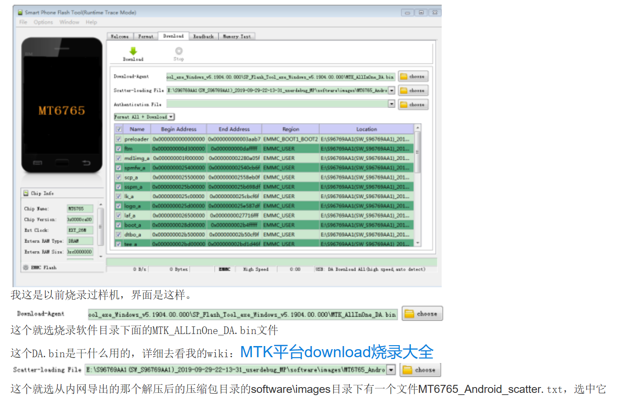Uncheck the preloader partition checkbox
Image resolution: width=623 pixels, height=396 pixels.
118,139
